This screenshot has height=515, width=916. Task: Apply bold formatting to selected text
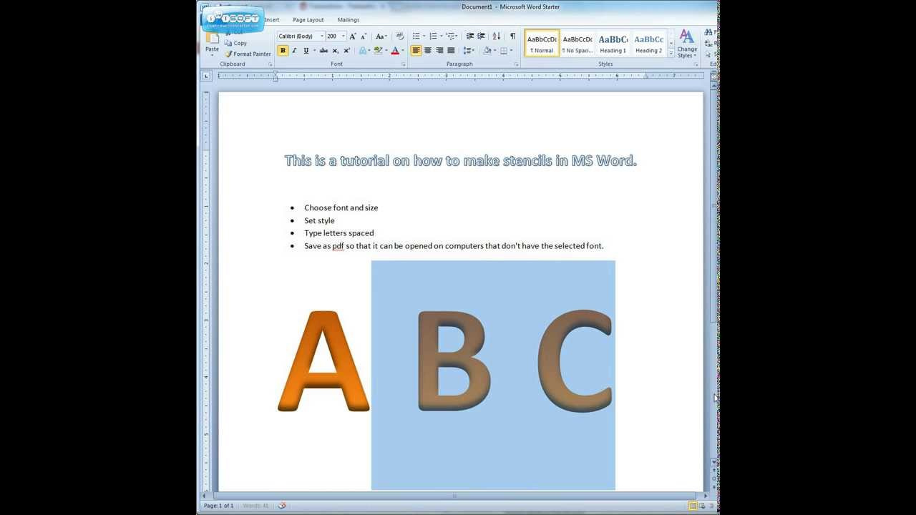point(283,49)
